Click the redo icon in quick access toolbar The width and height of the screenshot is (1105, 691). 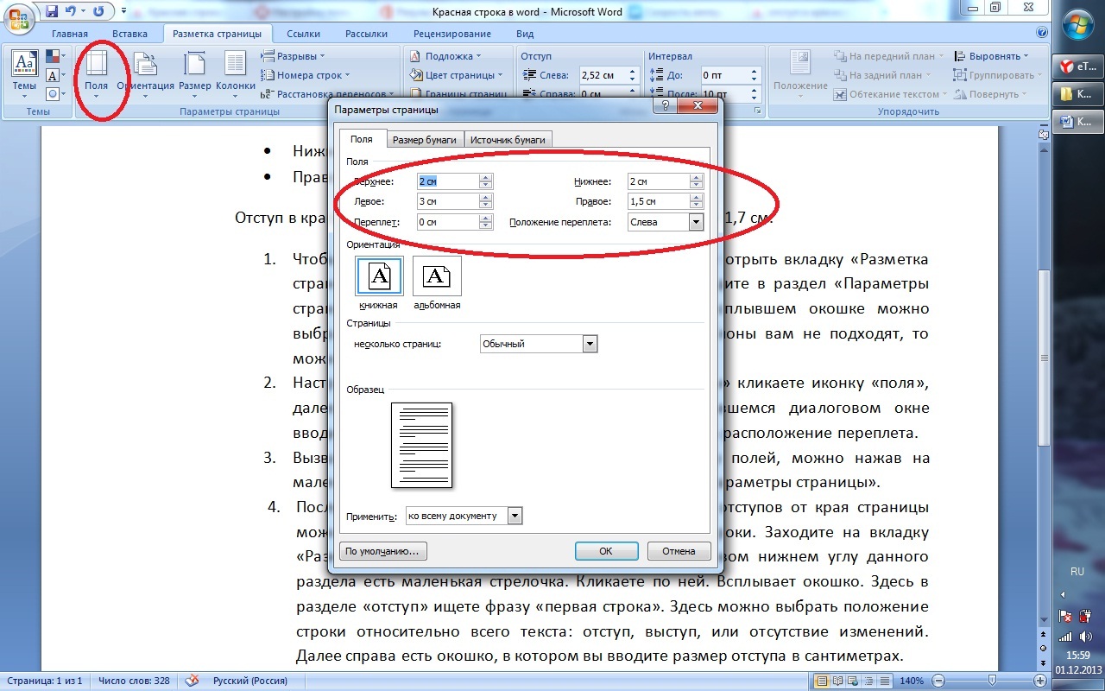click(x=98, y=11)
